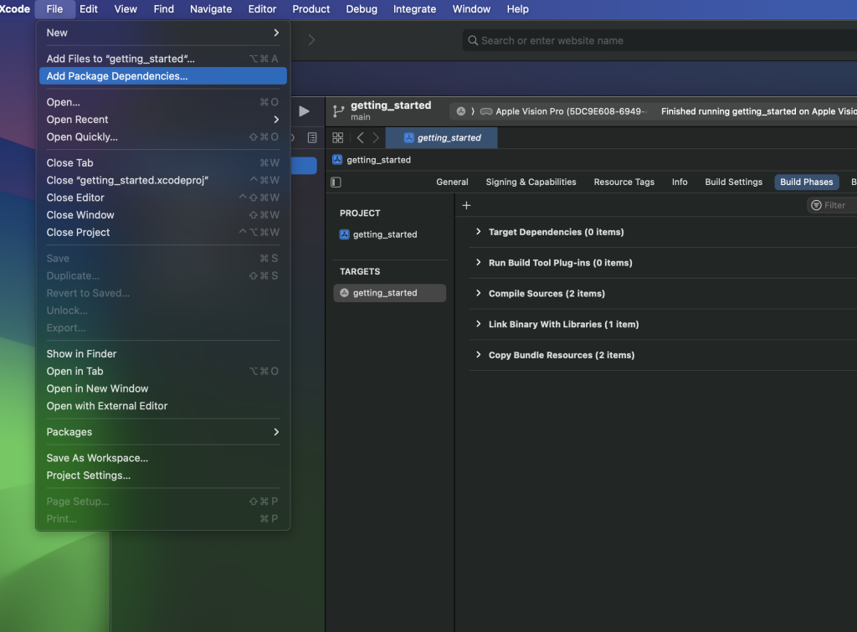Click browser forward chevron behind the menu
The width and height of the screenshot is (857, 632).
pos(311,40)
